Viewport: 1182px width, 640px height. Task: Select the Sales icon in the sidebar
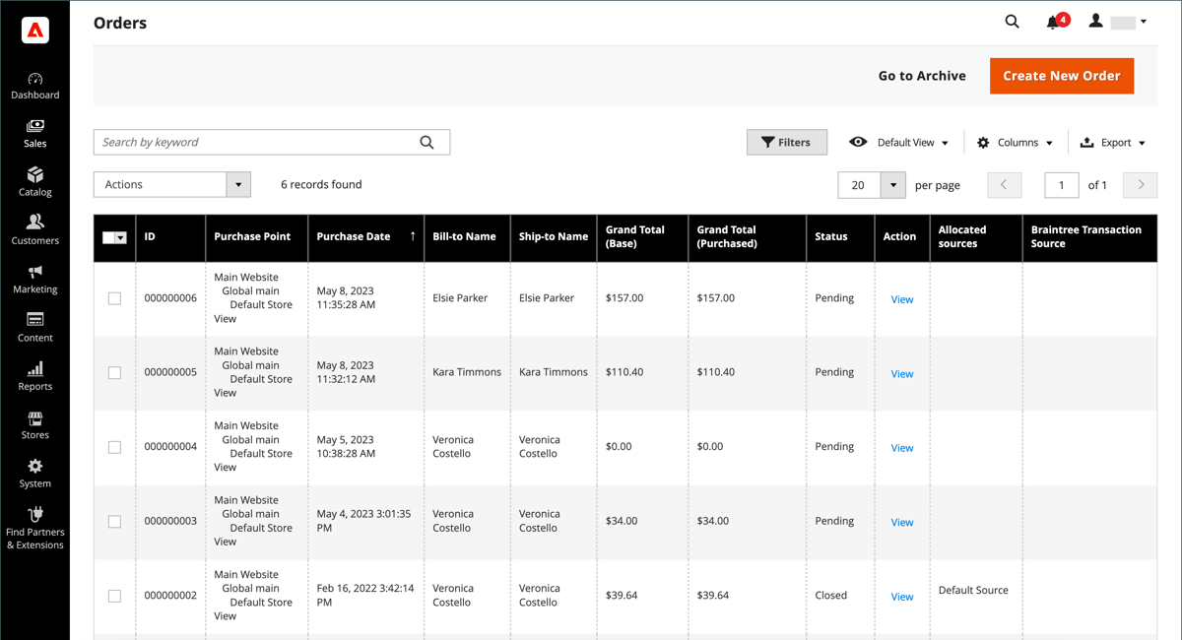pyautogui.click(x=34, y=133)
